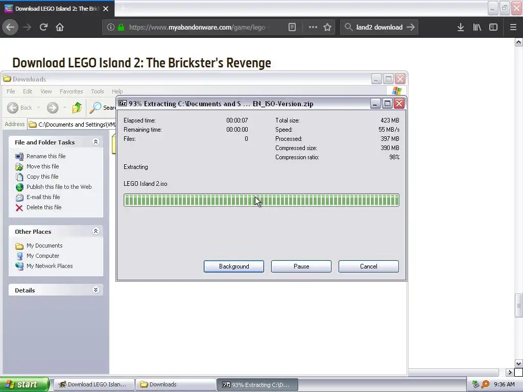
Task: Open Firefox downloads arrow icon
Action: 460,27
